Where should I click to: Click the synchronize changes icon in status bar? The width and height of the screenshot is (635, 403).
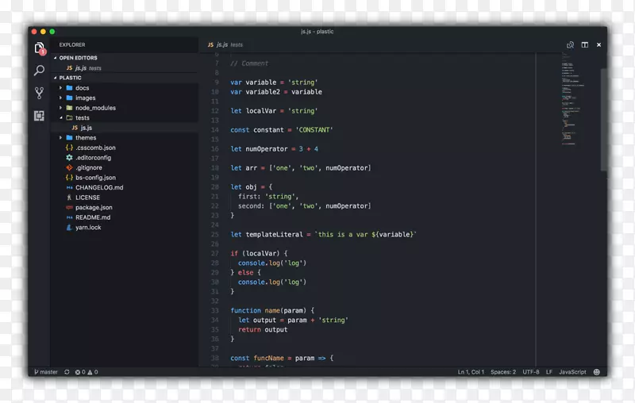[67, 371]
